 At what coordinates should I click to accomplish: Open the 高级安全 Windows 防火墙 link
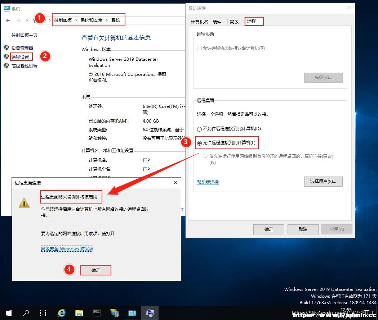pyautogui.click(x=67, y=248)
